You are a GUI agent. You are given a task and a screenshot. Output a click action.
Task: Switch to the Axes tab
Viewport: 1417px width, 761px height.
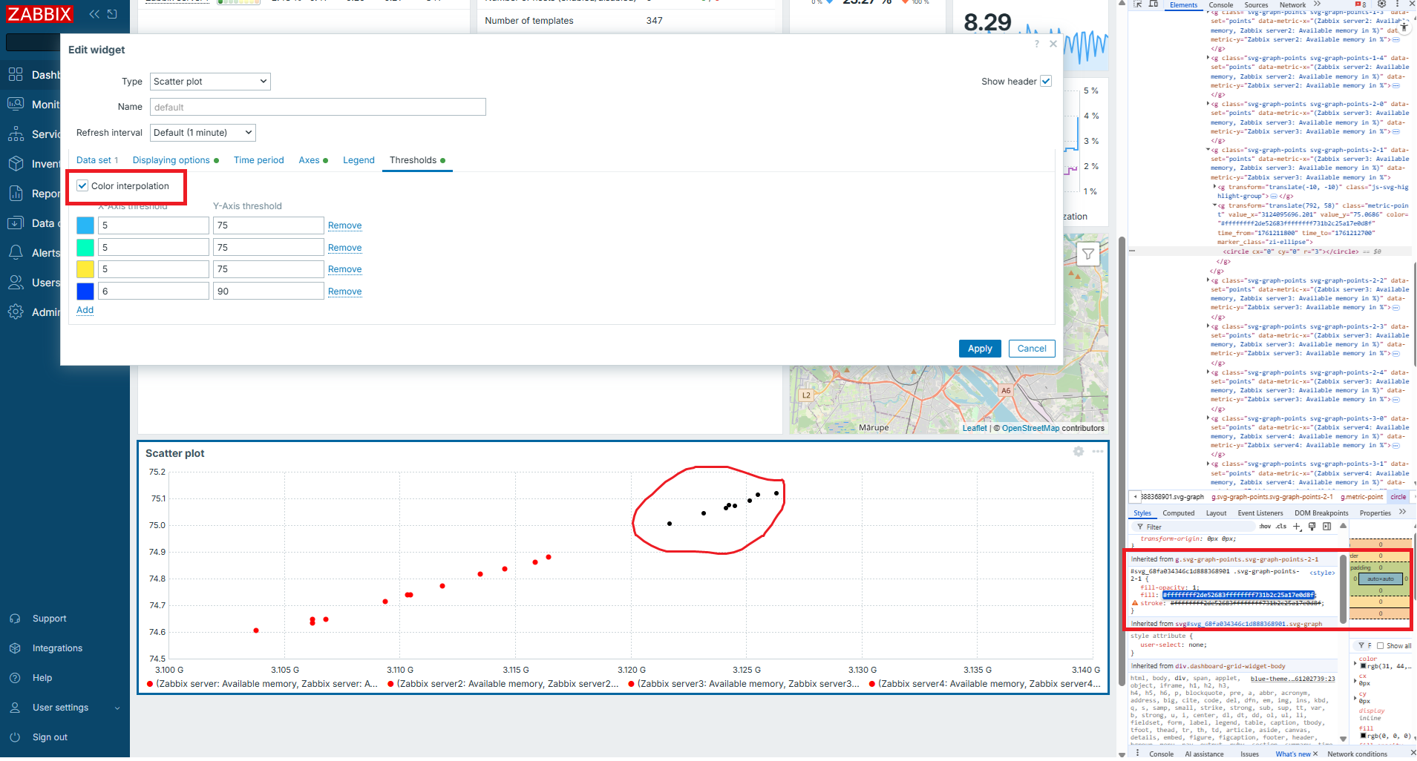coord(309,160)
